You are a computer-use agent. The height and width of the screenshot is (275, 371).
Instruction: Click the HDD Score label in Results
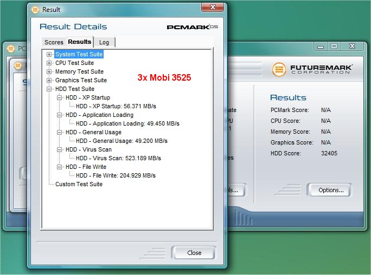[x=286, y=153]
